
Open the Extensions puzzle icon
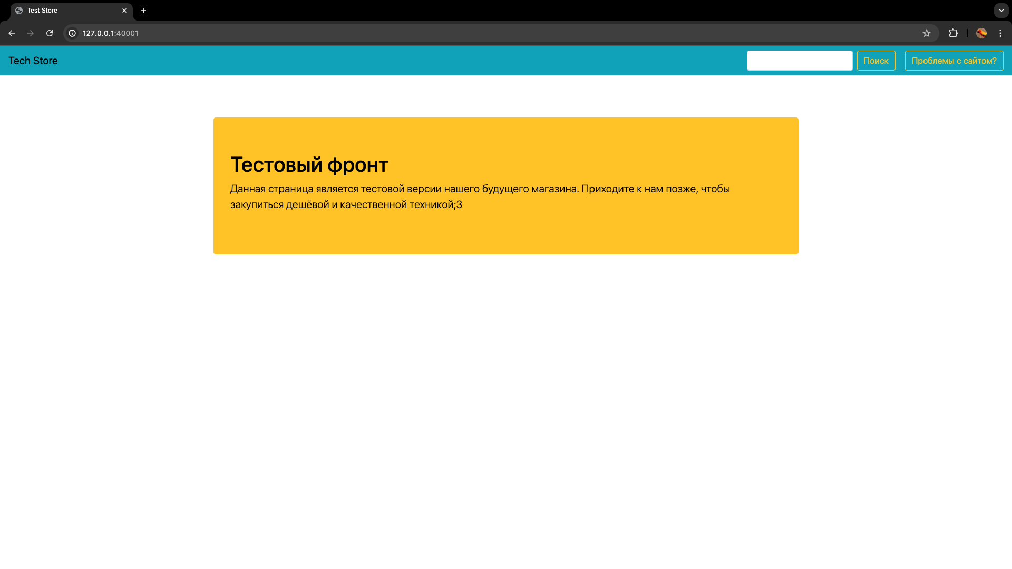pos(953,33)
